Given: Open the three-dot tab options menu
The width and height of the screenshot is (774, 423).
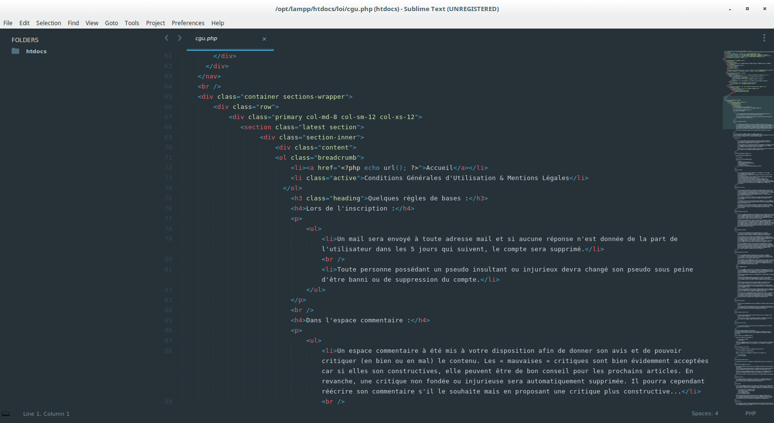Looking at the screenshot, I should [764, 38].
